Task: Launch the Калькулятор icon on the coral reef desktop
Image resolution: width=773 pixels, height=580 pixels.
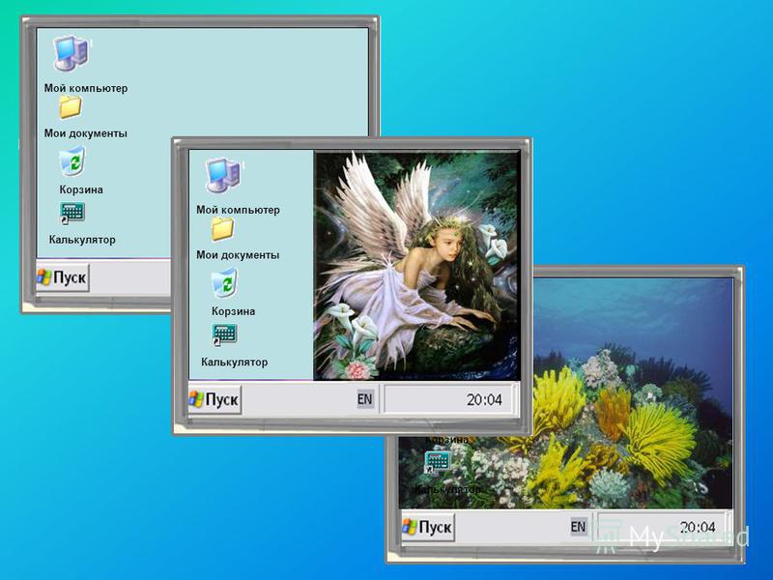Action: (438, 462)
